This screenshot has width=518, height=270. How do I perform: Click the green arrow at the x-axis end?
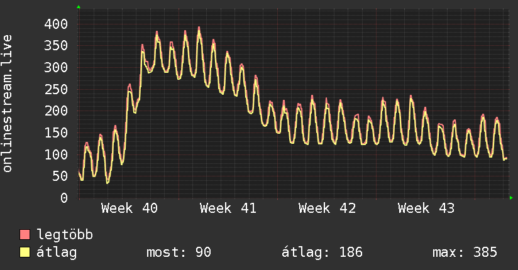[511, 198]
